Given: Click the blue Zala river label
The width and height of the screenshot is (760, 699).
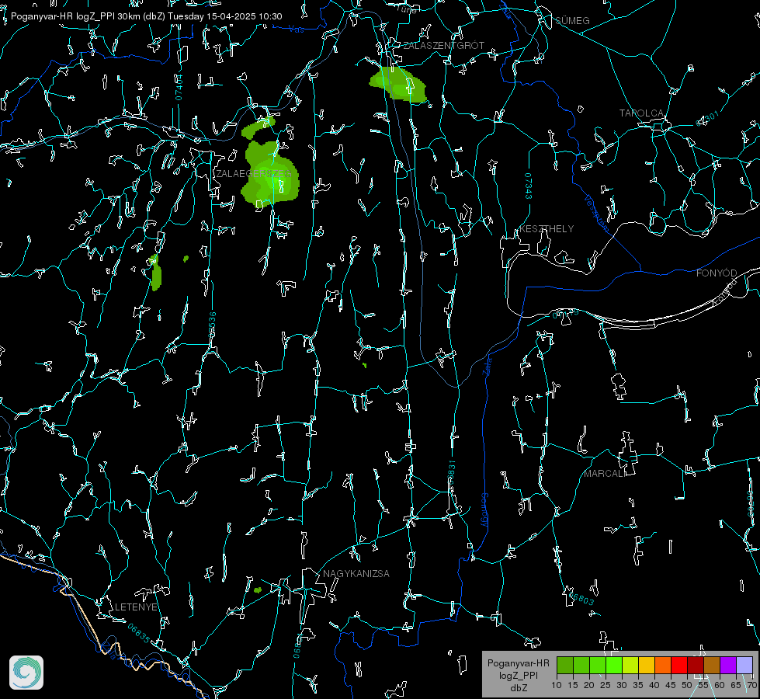Looking at the screenshot, I should click(488, 365).
